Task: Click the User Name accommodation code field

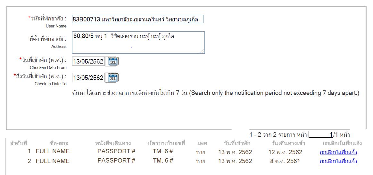Action: click(137, 19)
